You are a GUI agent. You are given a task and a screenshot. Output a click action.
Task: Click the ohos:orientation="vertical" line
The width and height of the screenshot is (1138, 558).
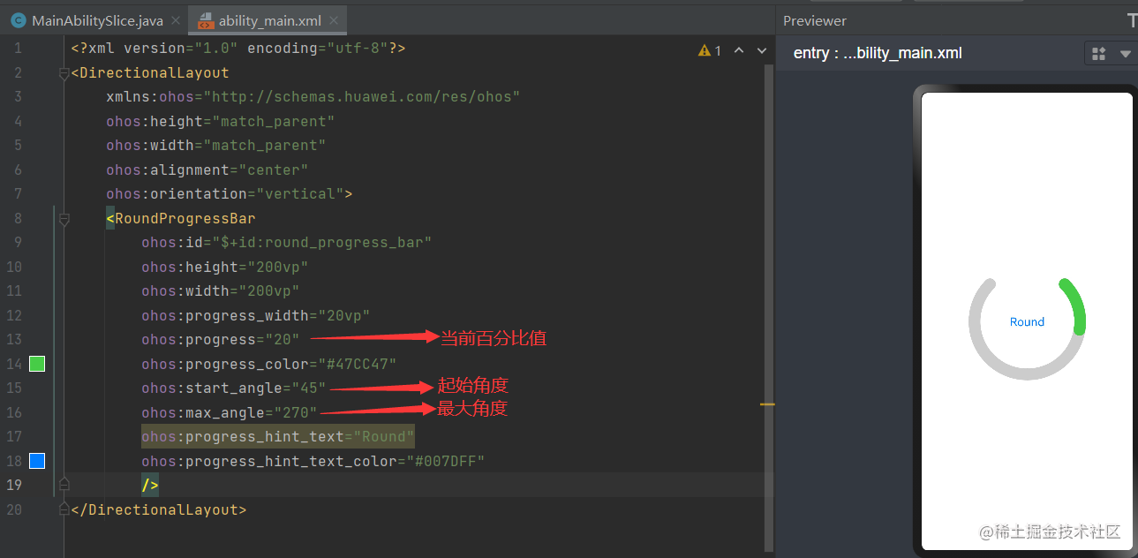pos(229,193)
